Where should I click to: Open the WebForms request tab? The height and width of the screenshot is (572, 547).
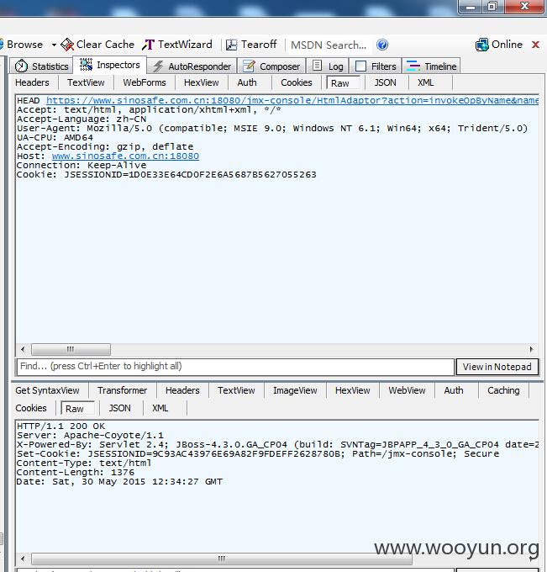pyautogui.click(x=145, y=82)
